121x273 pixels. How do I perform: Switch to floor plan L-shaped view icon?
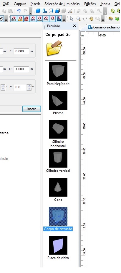(44, 11)
